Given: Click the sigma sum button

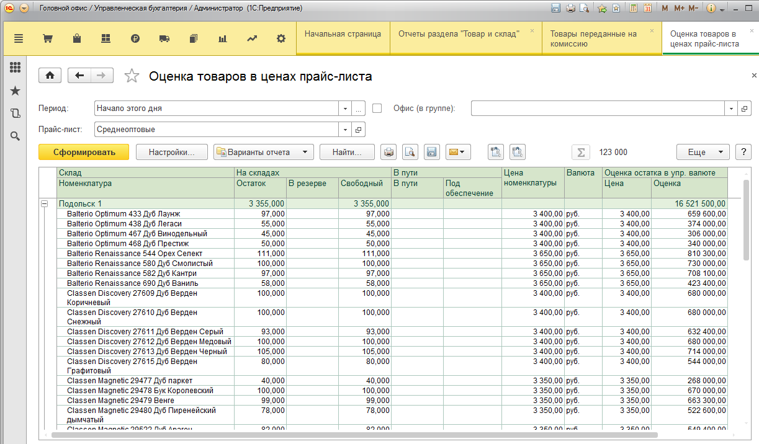Looking at the screenshot, I should (x=580, y=152).
